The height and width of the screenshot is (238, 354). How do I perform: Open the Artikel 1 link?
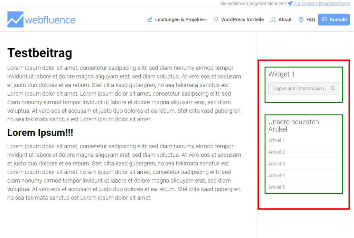[276, 140]
